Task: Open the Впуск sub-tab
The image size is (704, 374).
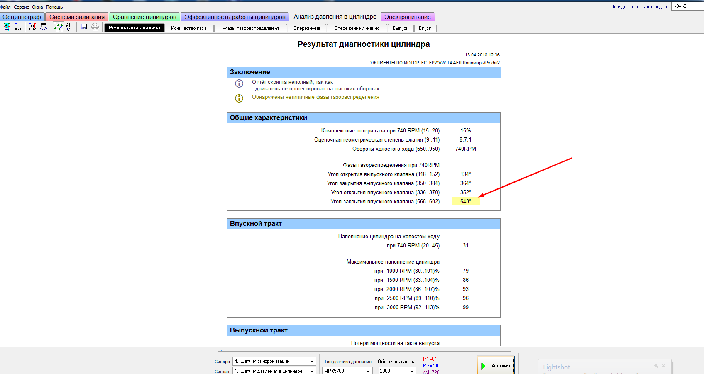Action: [x=425, y=28]
